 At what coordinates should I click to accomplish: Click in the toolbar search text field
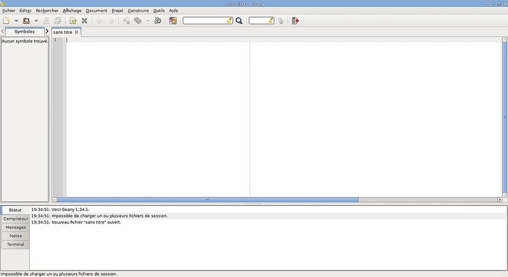pos(203,21)
